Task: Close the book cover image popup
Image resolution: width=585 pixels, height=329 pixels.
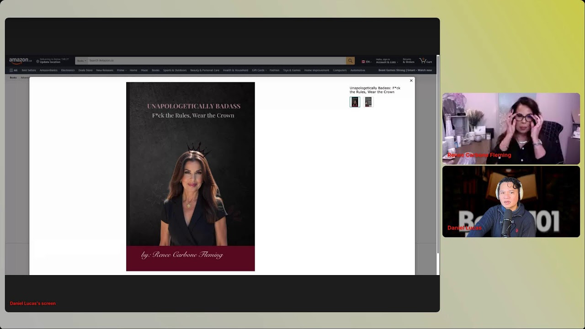Action: point(411,80)
